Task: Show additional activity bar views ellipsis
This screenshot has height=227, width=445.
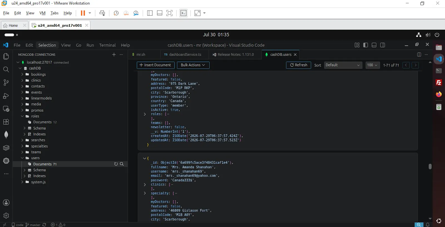Action: click(x=6, y=174)
